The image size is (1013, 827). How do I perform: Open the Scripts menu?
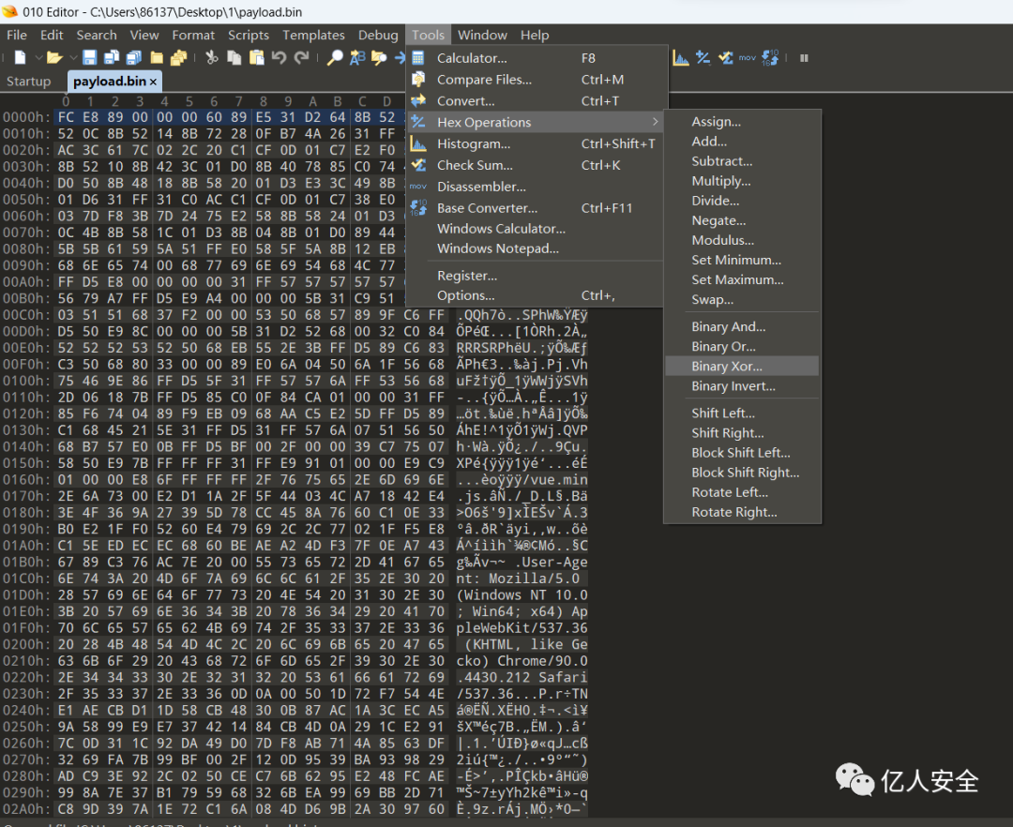point(248,35)
